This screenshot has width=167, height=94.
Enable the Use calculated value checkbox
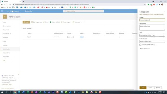[140, 45]
